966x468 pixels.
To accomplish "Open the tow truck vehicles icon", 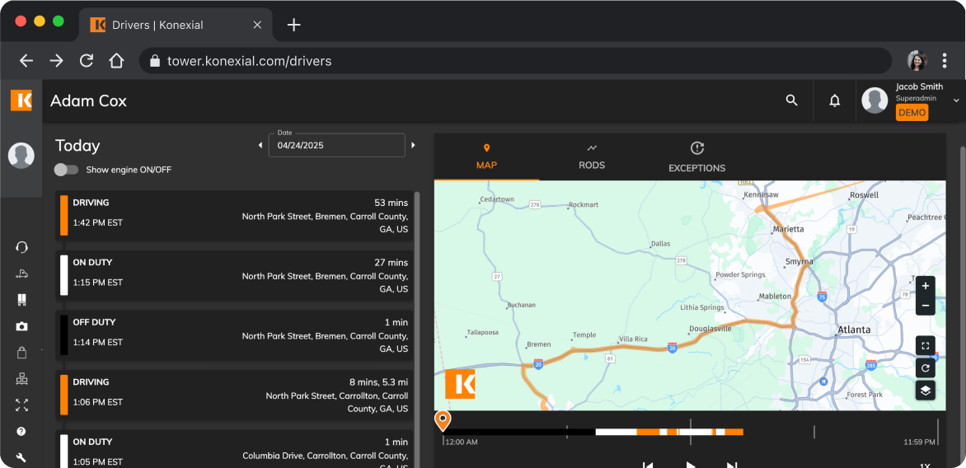I will pos(21,274).
